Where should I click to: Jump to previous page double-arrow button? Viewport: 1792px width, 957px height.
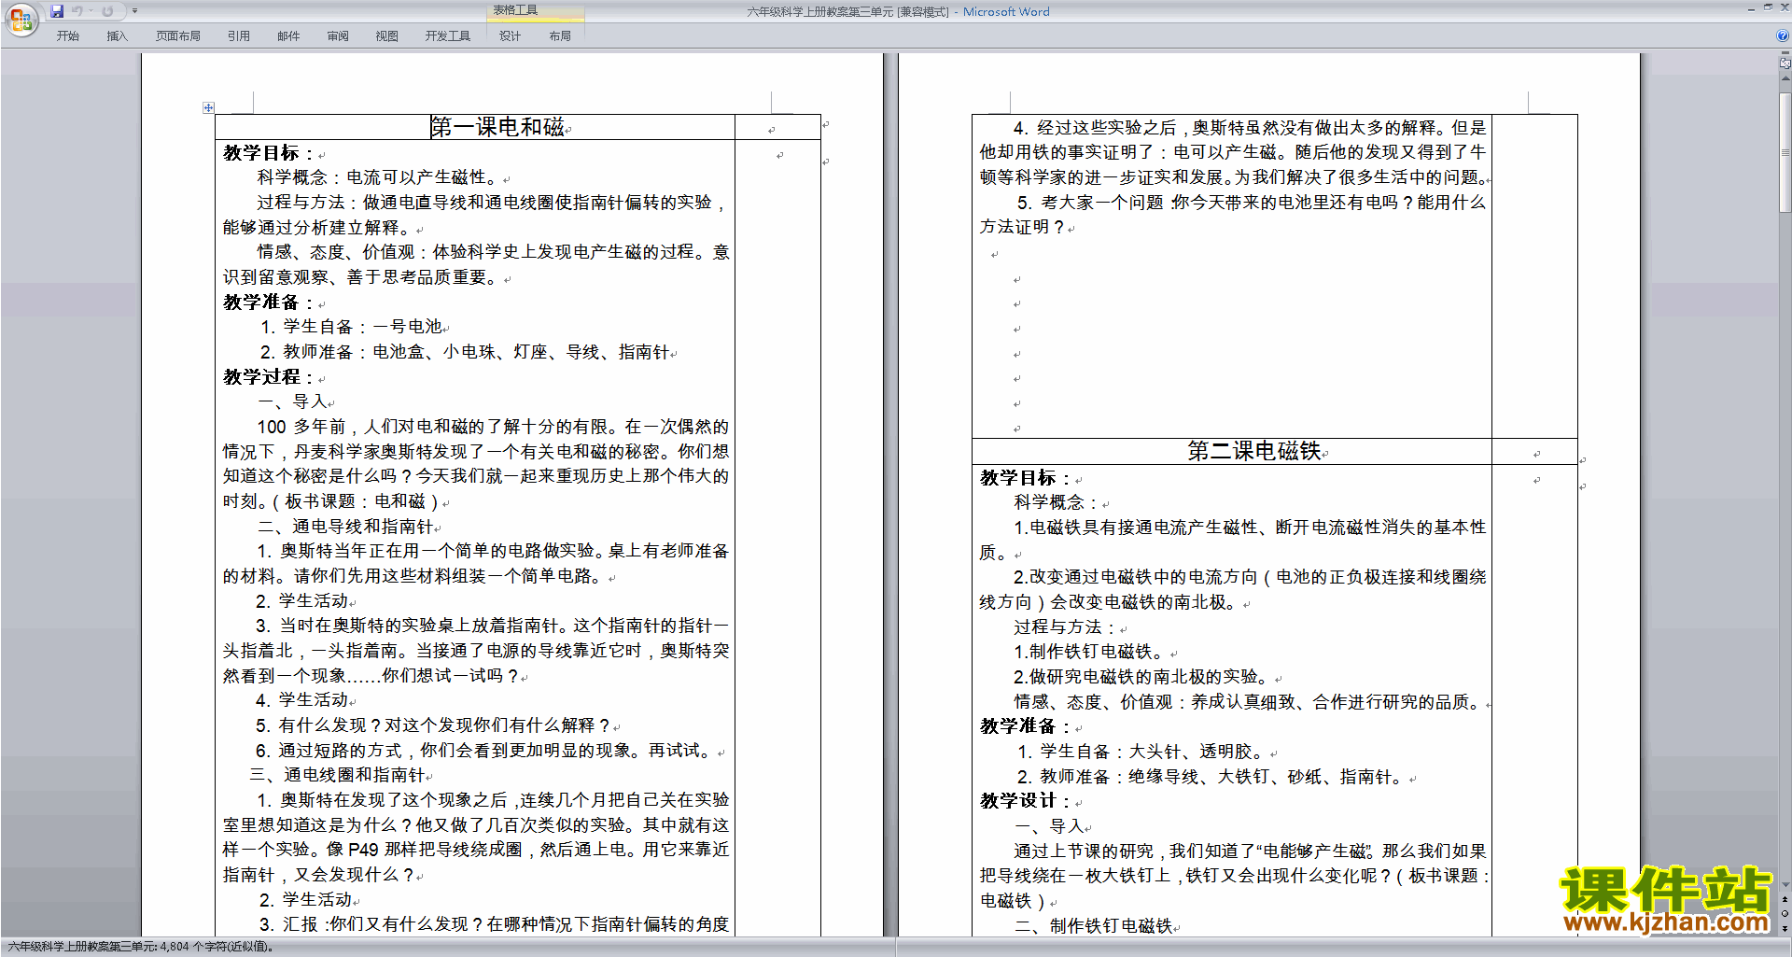tap(1785, 900)
